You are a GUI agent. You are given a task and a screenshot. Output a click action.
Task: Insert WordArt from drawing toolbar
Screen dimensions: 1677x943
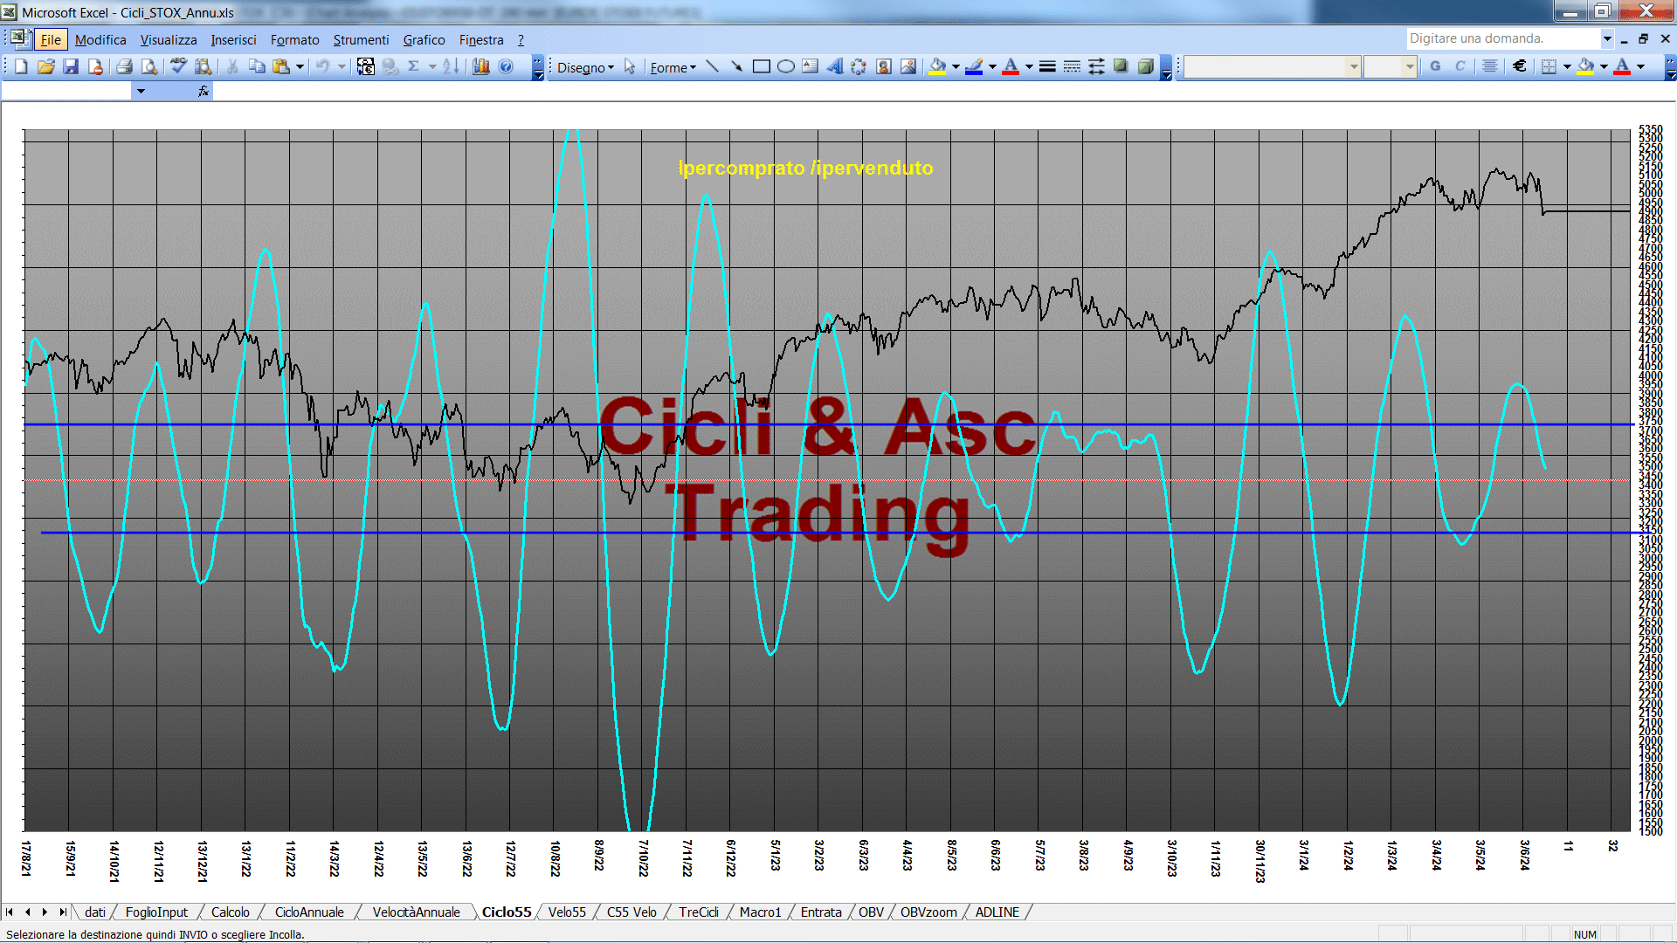(x=834, y=66)
